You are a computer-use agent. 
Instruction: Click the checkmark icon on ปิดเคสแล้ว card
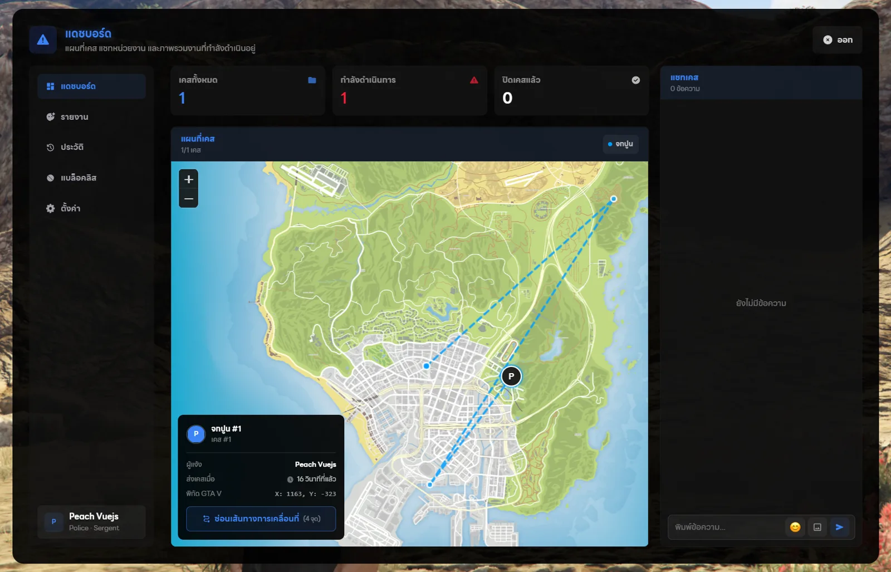click(635, 80)
